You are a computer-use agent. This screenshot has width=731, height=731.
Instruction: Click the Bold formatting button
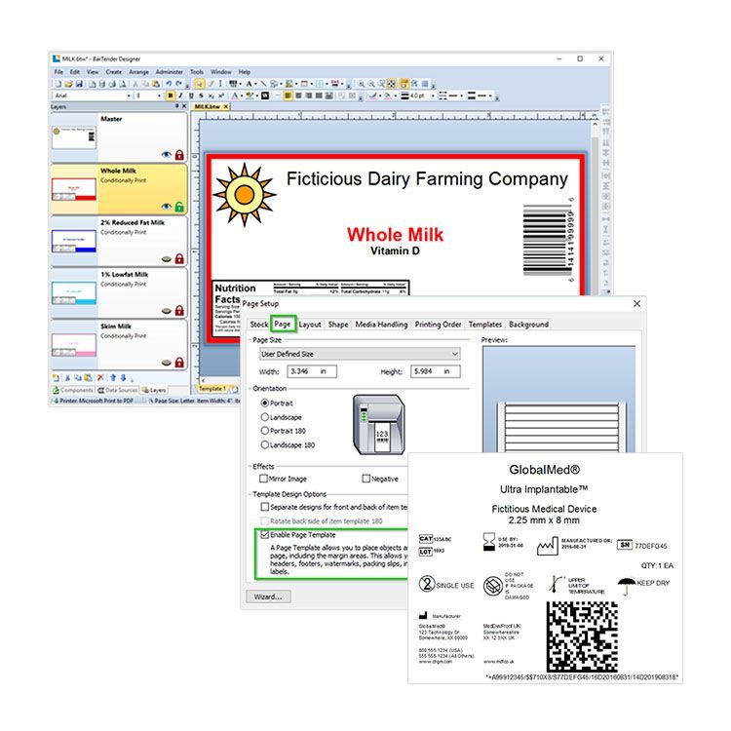(x=170, y=96)
